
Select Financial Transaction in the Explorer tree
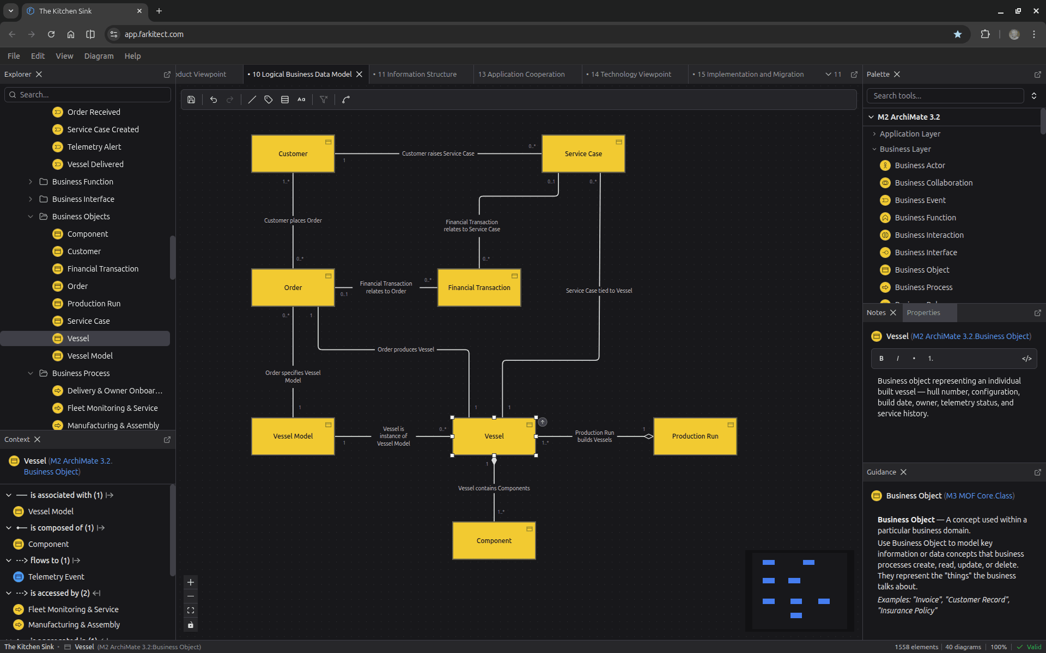(102, 269)
